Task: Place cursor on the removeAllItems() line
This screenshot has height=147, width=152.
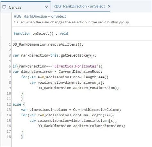Action: pyautogui.click(x=48, y=44)
